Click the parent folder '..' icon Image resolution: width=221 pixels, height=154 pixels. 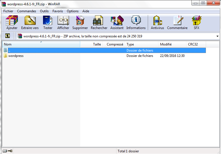click(5, 50)
